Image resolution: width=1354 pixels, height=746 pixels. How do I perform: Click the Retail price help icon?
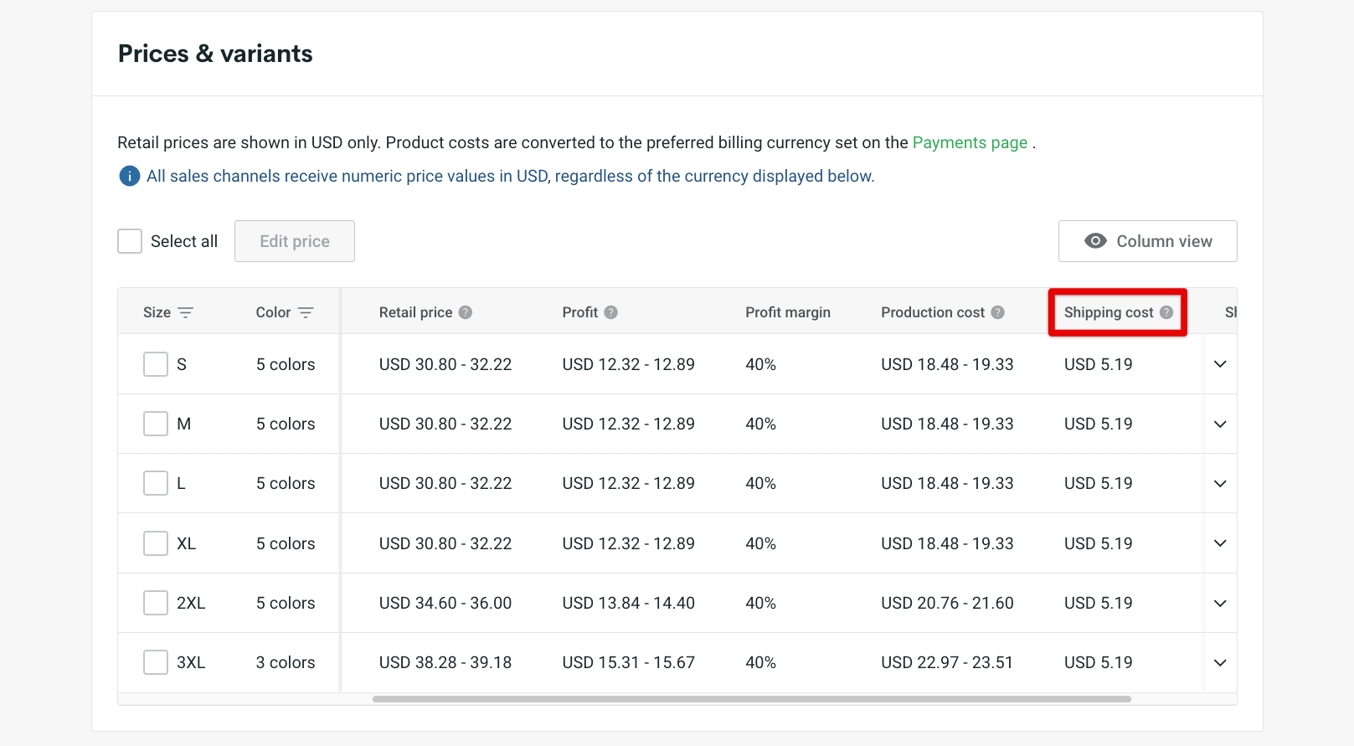point(466,312)
